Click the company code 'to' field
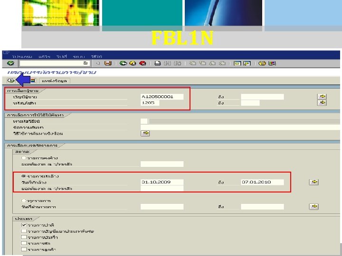Screen dimensions: 342x256 coord(250,103)
